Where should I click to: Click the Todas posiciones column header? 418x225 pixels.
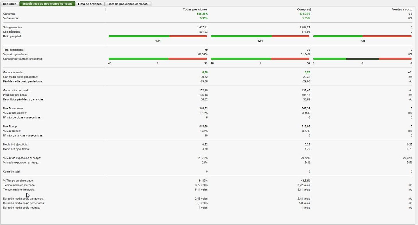point(195,9)
